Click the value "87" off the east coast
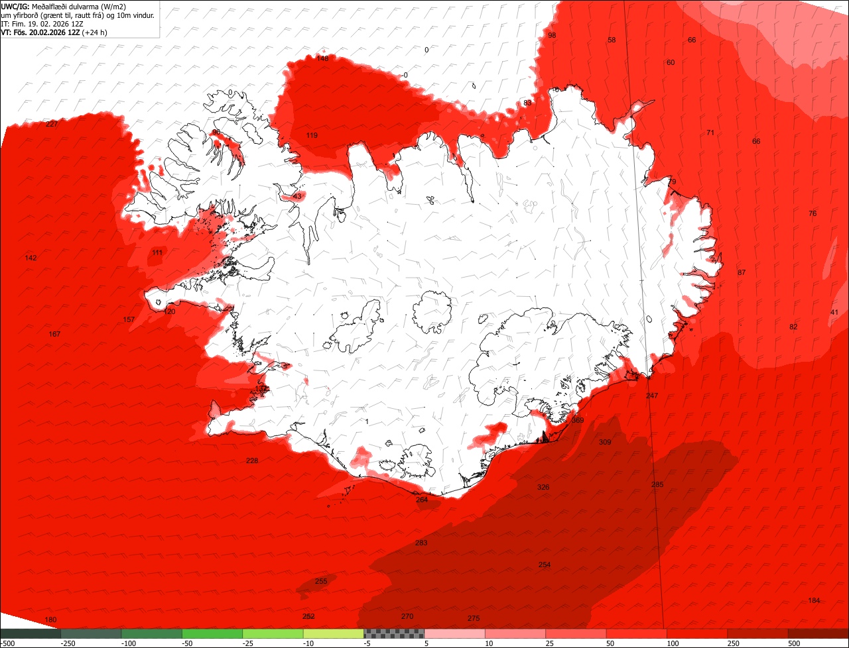Viewport: 849px width, 648px height. point(742,272)
